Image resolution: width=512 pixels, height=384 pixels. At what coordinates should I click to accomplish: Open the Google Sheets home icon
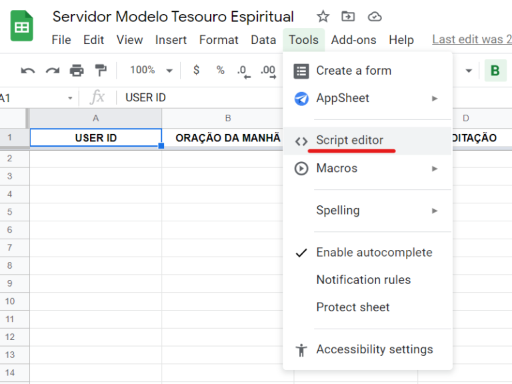(x=22, y=27)
